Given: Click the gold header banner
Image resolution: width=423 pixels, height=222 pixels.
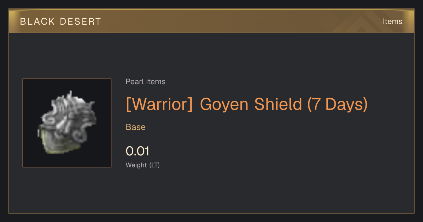Looking at the screenshot, I should click(x=211, y=21).
